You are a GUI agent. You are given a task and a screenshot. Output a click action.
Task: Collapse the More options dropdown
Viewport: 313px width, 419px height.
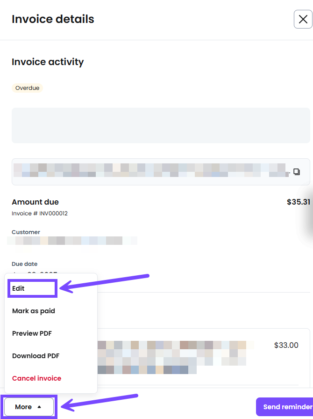click(x=29, y=407)
